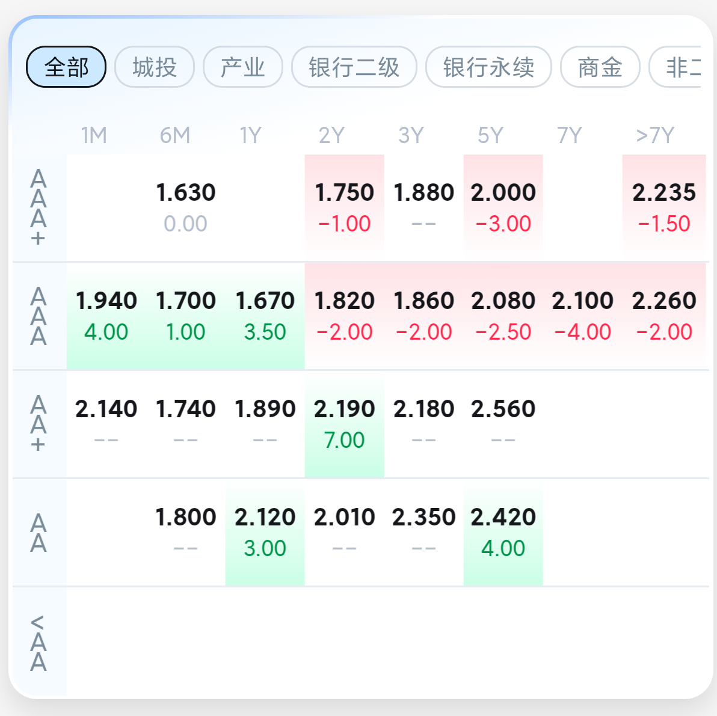Open the 产业 category tab

coord(243,67)
